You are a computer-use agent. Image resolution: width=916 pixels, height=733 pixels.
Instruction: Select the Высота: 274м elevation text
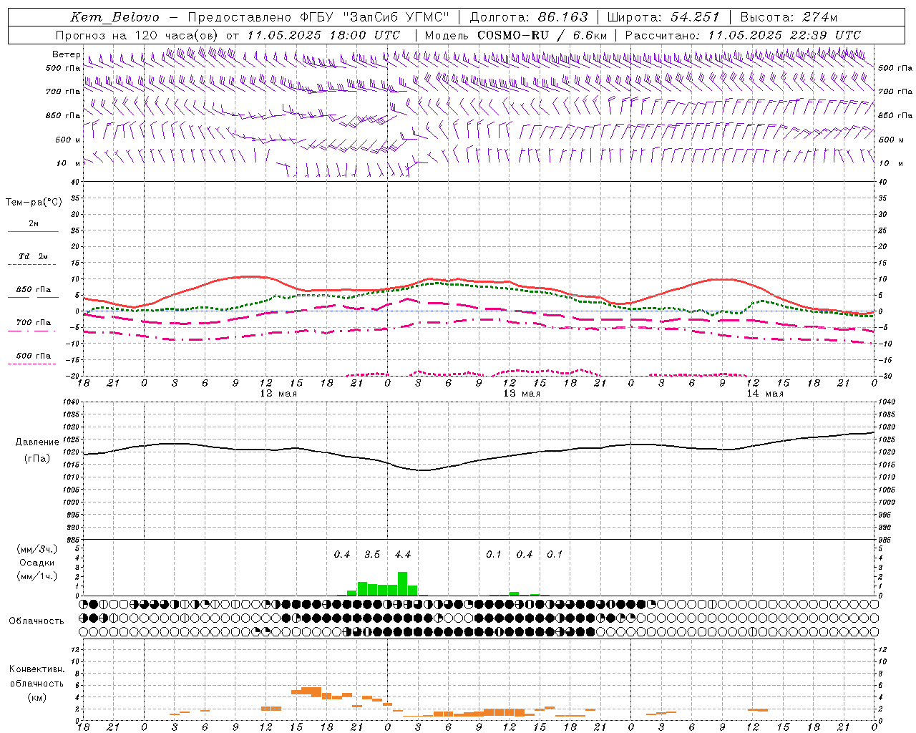point(789,17)
